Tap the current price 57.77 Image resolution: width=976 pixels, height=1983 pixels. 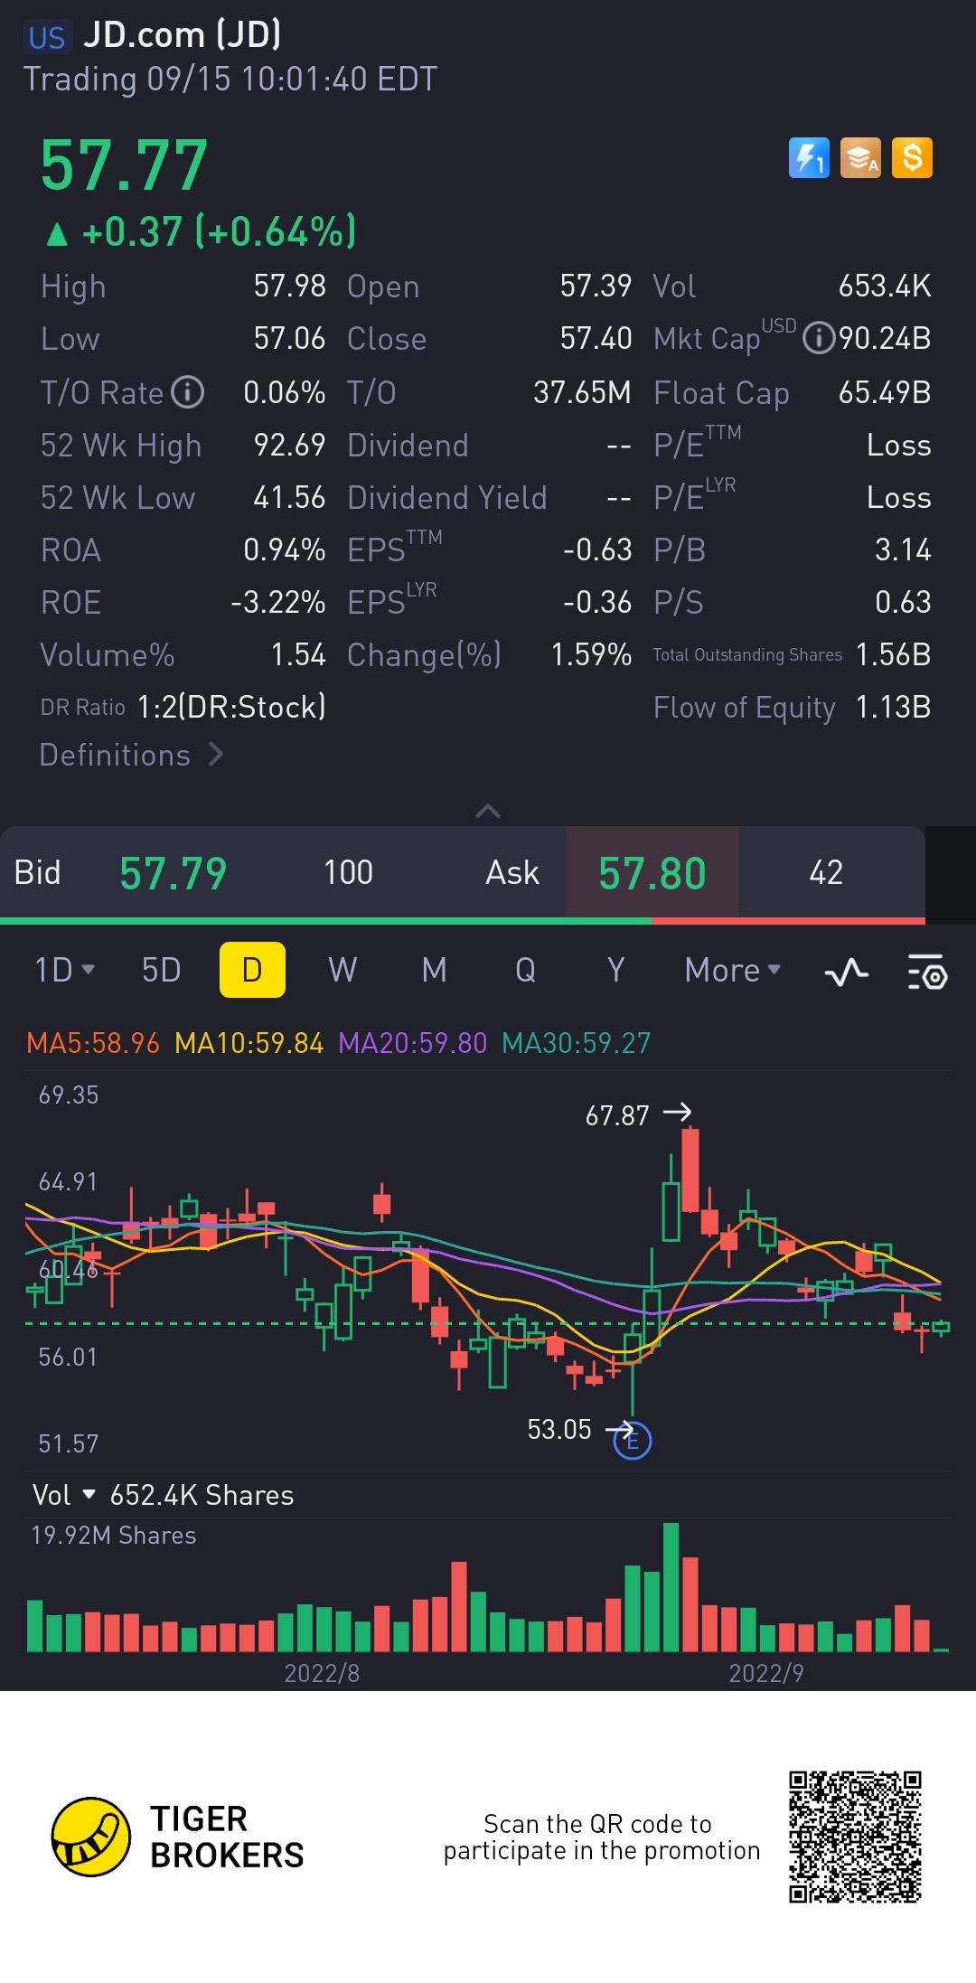coord(125,165)
